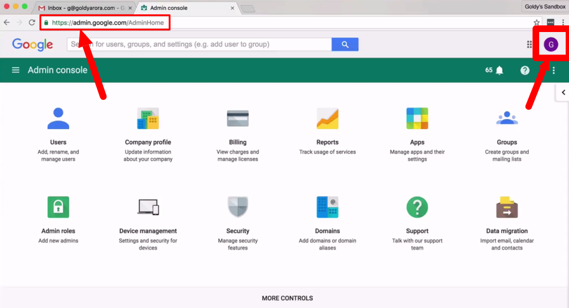Click "Add domains or domain aliases" text
Image resolution: width=569 pixels, height=308 pixels.
point(328,244)
